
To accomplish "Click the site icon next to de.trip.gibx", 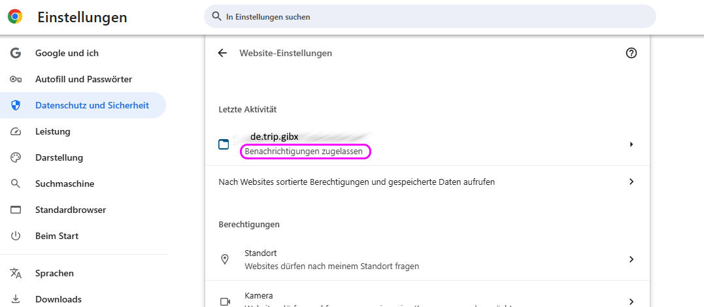I will click(224, 144).
